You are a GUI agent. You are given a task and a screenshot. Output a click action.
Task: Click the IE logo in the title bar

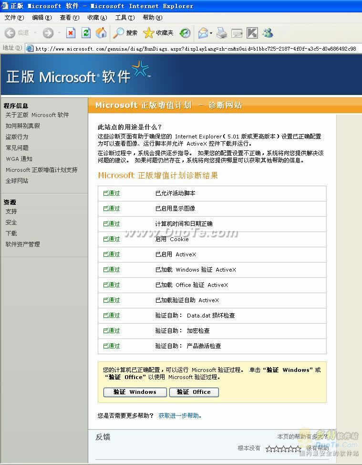click(4, 5)
